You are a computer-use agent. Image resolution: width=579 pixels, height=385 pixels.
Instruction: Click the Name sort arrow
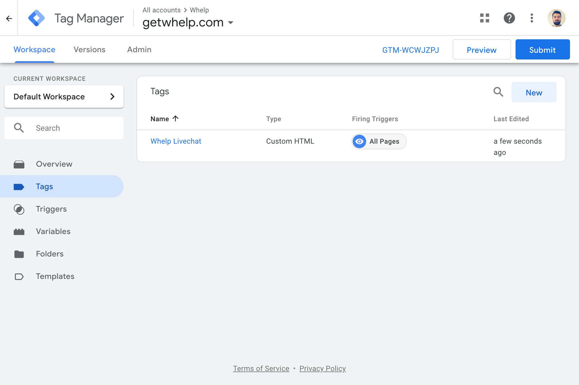pos(175,119)
